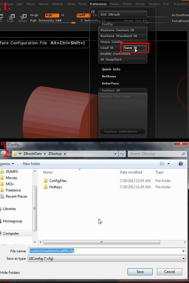
Task: Toggle the Rgb mode button
Action: pos(52,15)
